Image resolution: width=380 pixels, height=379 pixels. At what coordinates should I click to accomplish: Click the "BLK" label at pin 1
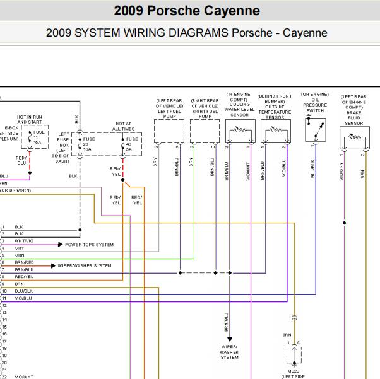[x=19, y=227]
